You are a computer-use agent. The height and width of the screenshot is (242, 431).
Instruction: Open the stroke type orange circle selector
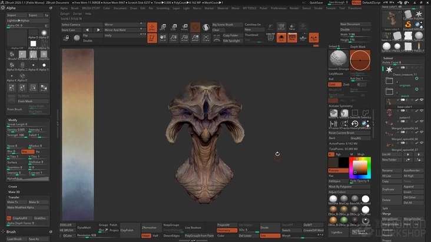click(x=360, y=60)
